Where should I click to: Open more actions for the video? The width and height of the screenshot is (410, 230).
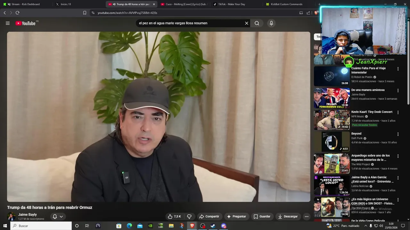307,217
